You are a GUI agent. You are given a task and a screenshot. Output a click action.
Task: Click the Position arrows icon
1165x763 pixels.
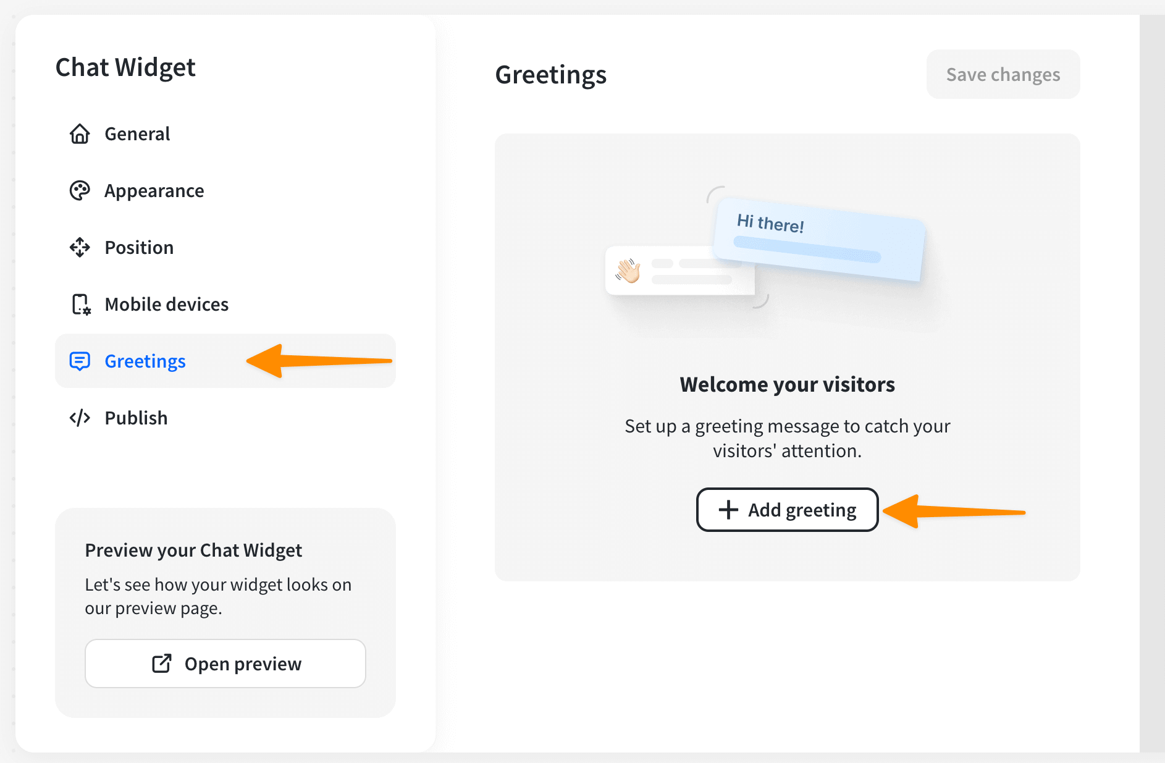pos(80,247)
